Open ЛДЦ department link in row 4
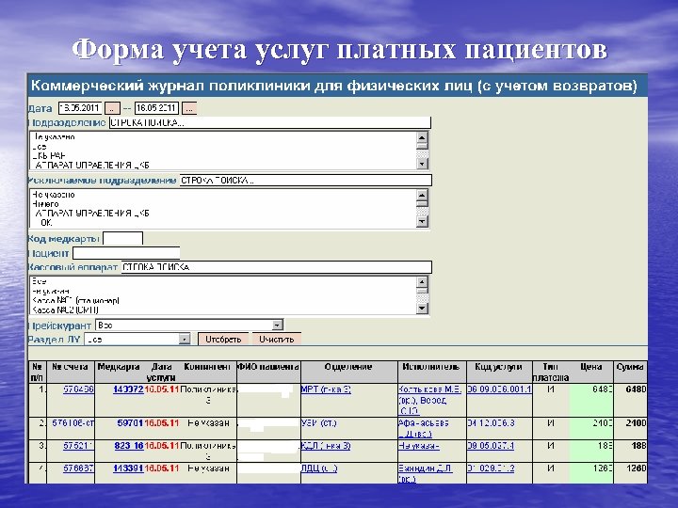Image resolution: width=678 pixels, height=508 pixels. 319,468
